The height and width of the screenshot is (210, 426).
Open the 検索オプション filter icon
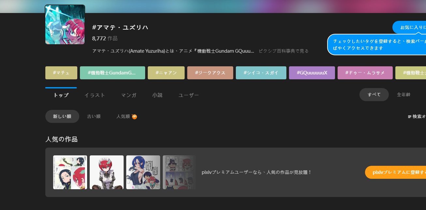[x=410, y=116]
